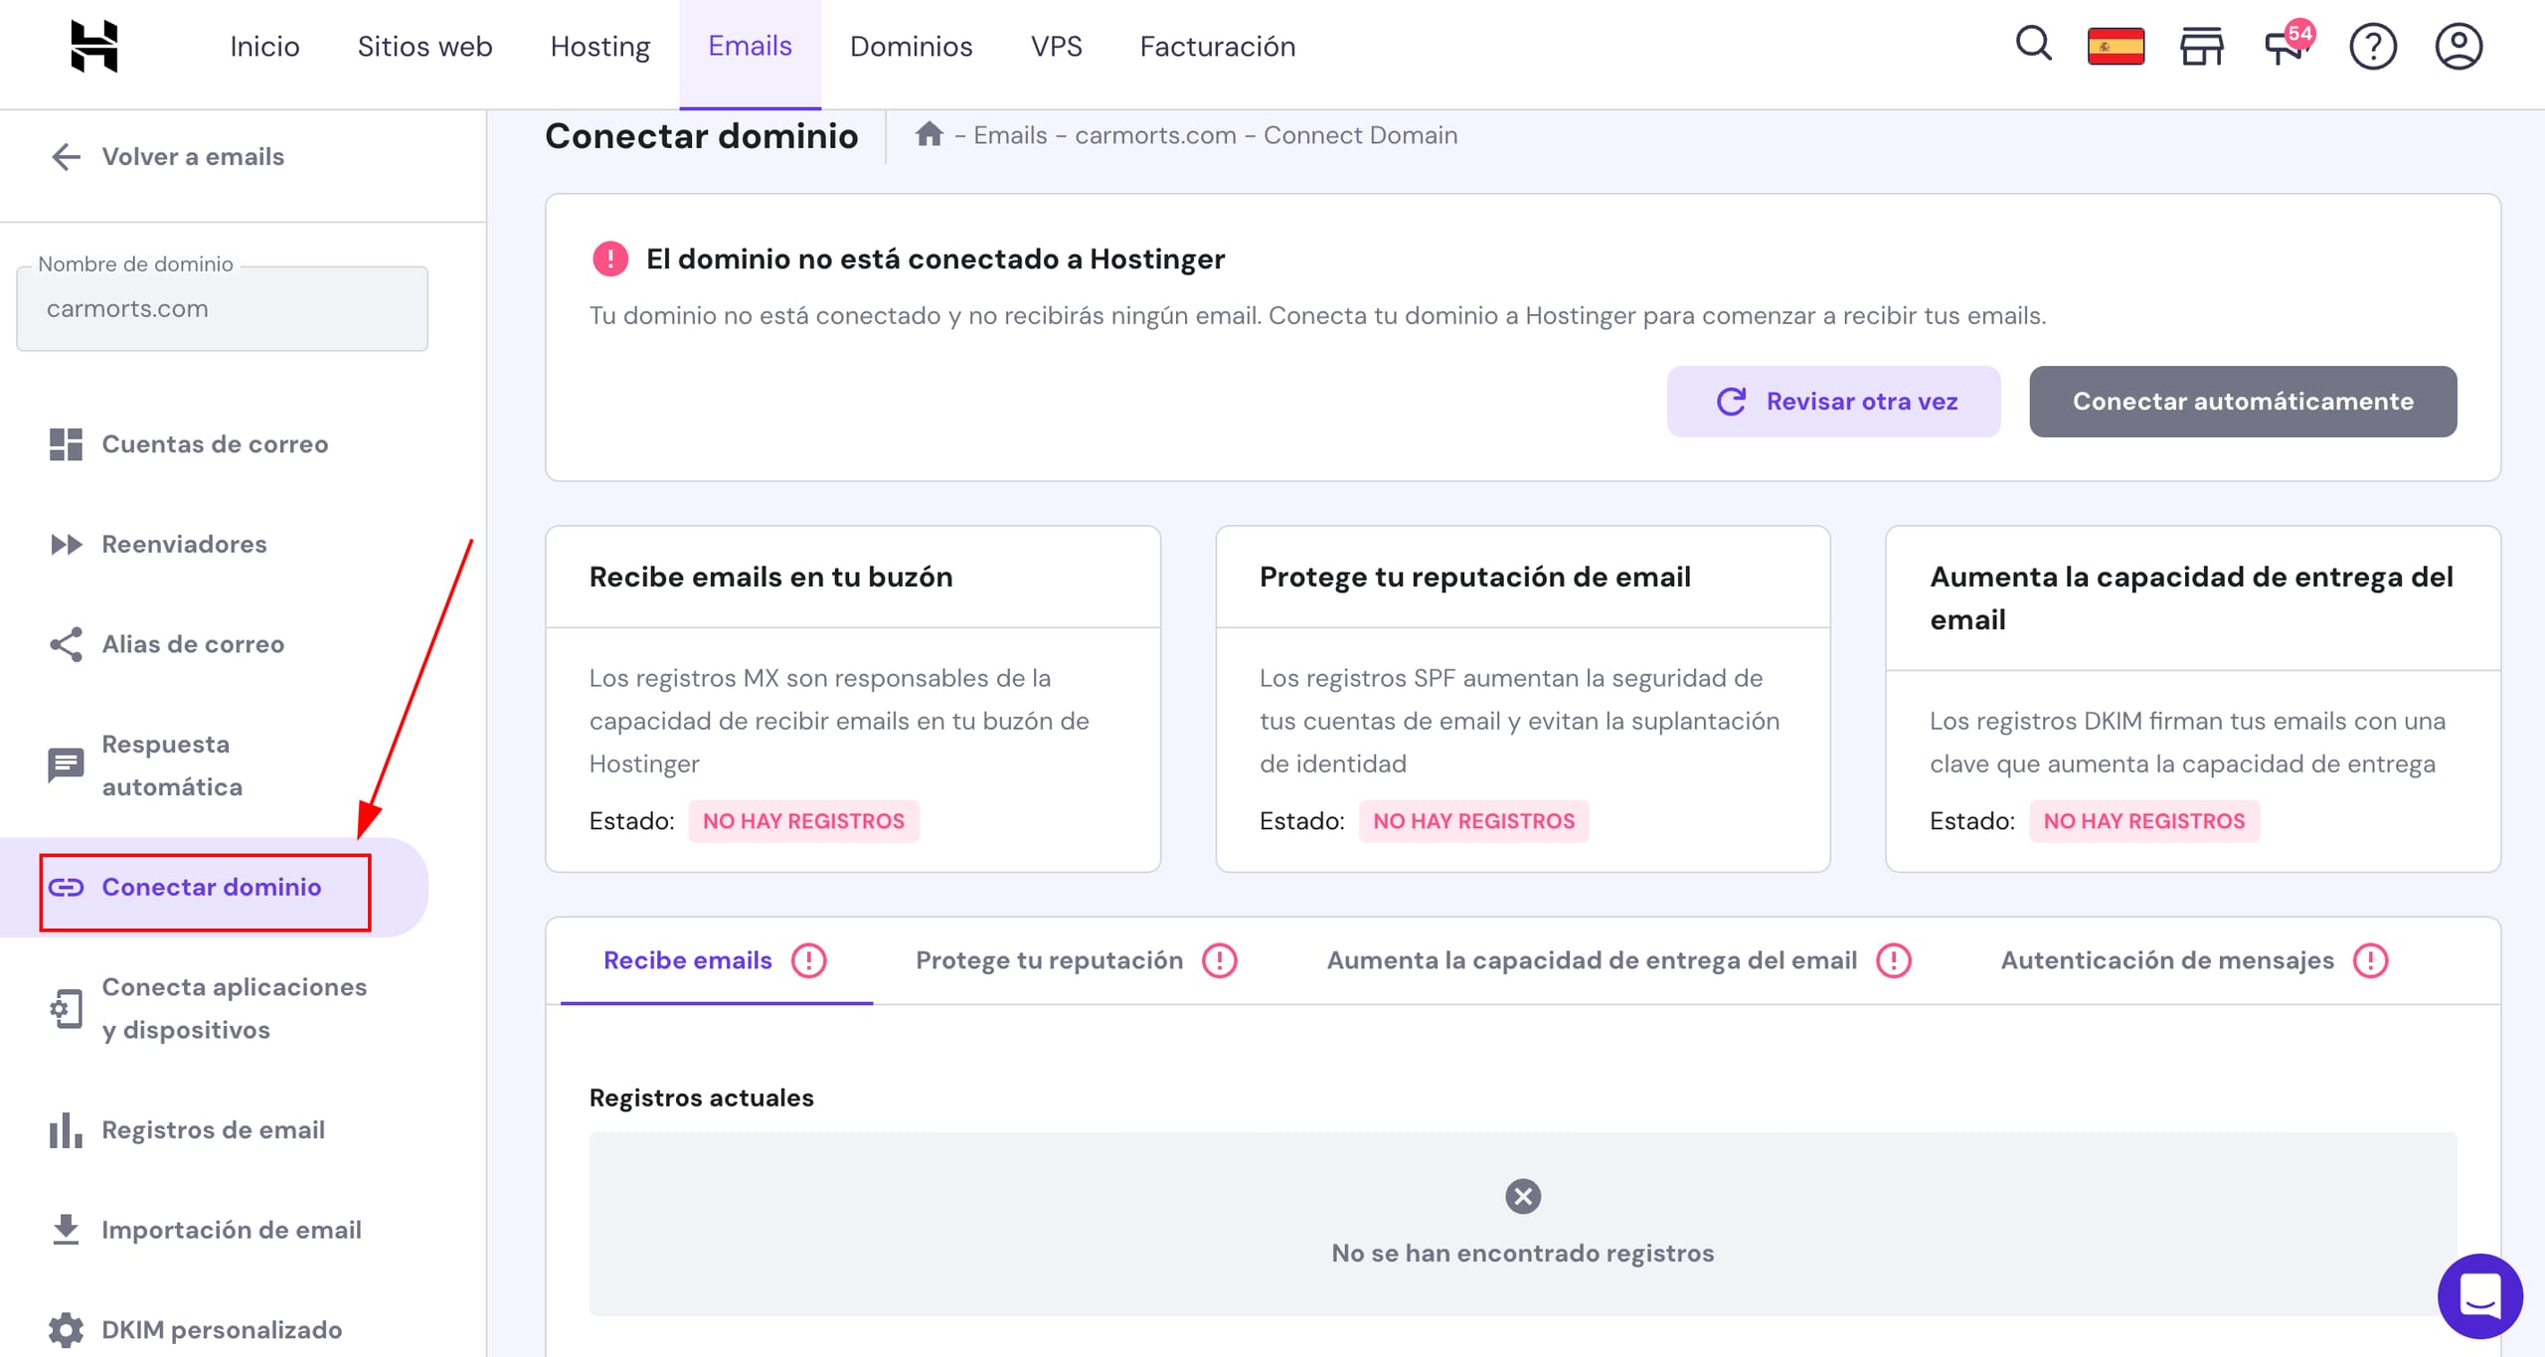2545x1357 pixels.
Task: Open the help question mark icon
Action: pos(2373,47)
